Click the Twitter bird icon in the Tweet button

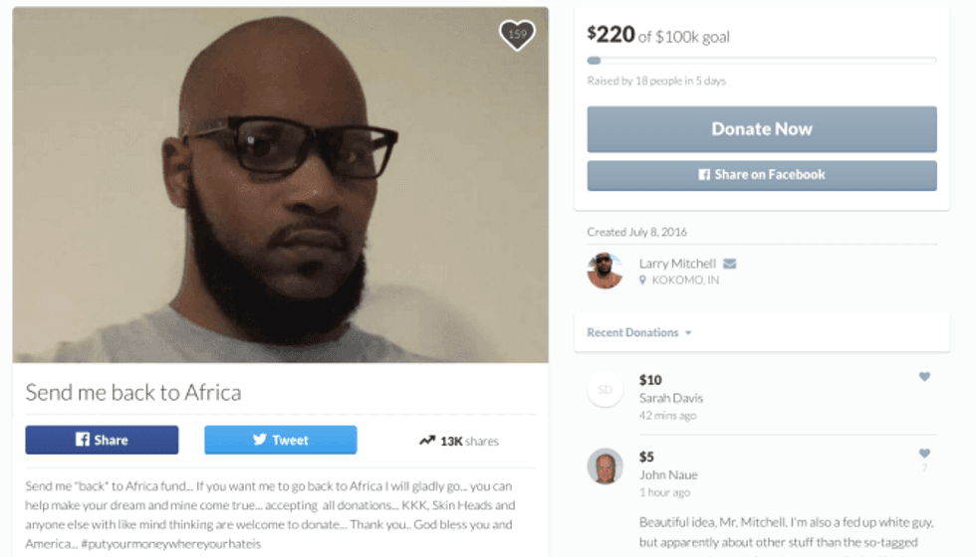[x=260, y=440]
